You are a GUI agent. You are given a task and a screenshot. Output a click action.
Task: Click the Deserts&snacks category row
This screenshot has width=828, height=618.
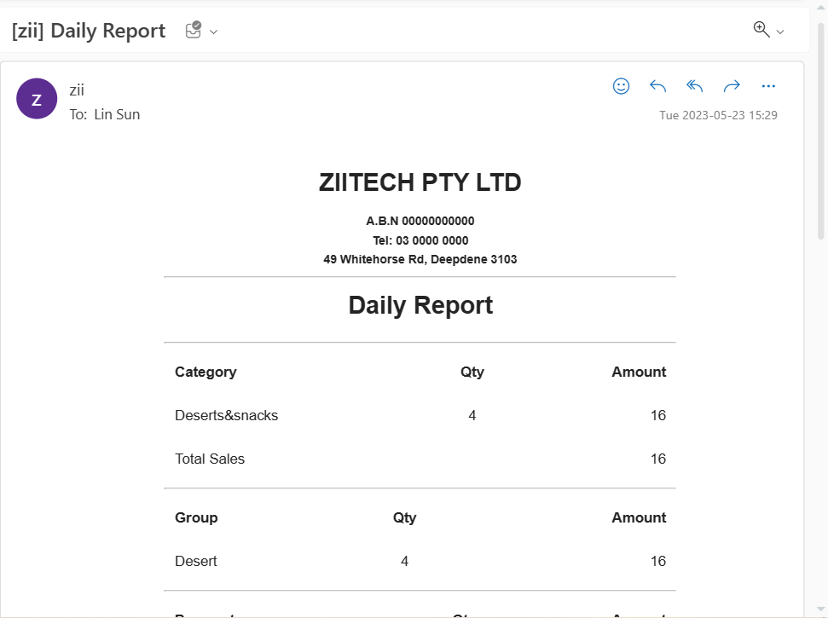[227, 415]
